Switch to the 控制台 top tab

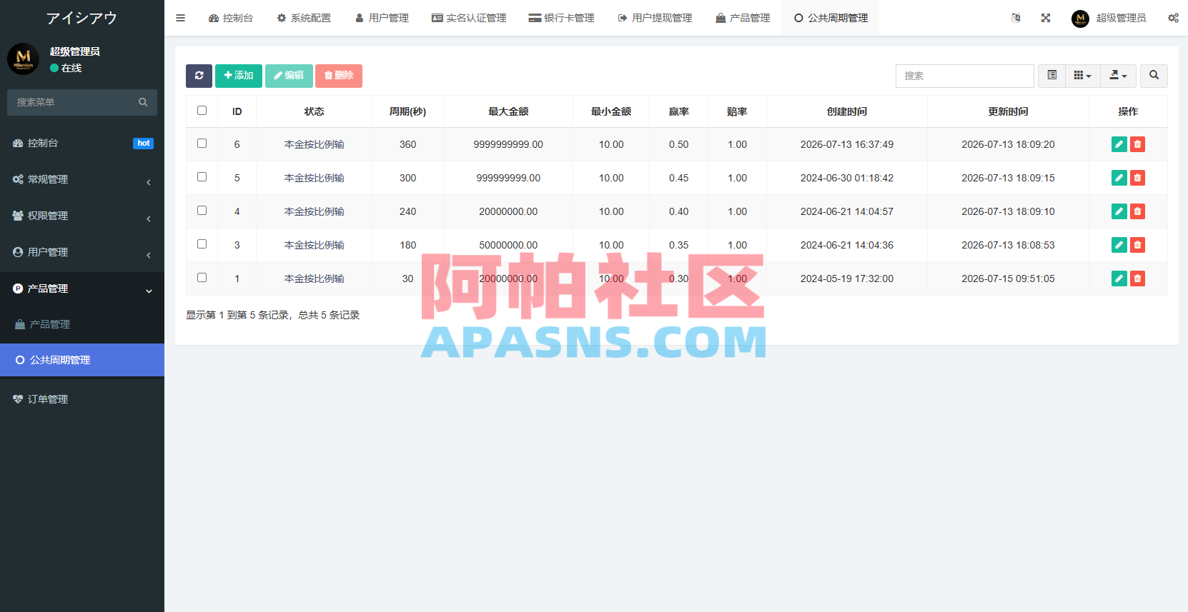(x=231, y=18)
